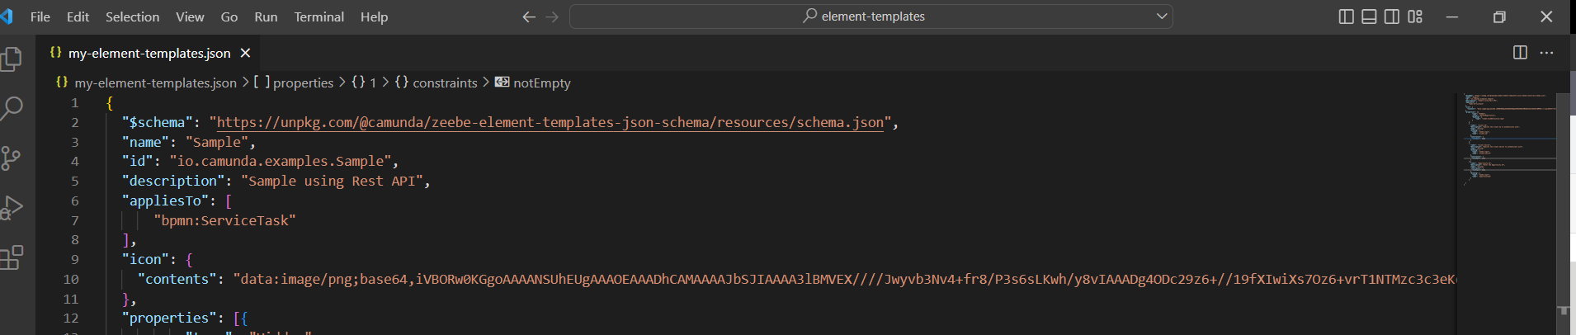
Task: Open the schema.json URL link
Action: [x=550, y=122]
